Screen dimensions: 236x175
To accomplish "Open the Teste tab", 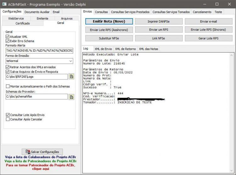I will pos(218,12).
